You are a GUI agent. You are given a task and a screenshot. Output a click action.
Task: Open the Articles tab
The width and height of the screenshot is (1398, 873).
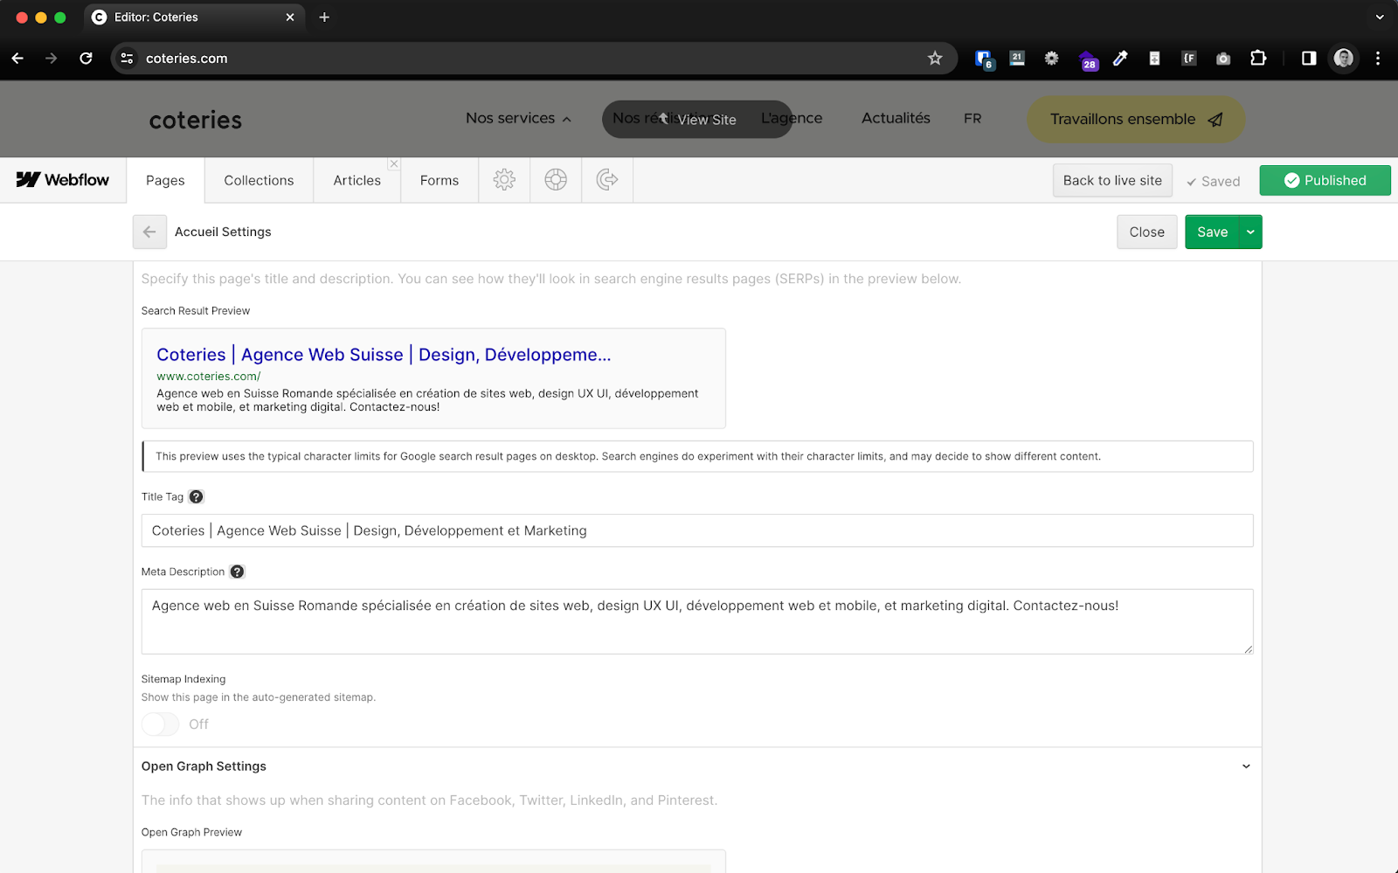point(356,180)
